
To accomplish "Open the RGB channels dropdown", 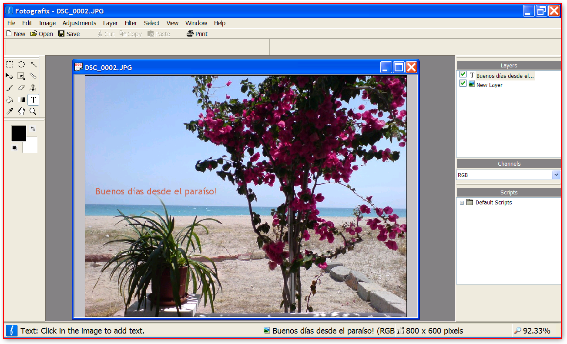I will tap(556, 175).
